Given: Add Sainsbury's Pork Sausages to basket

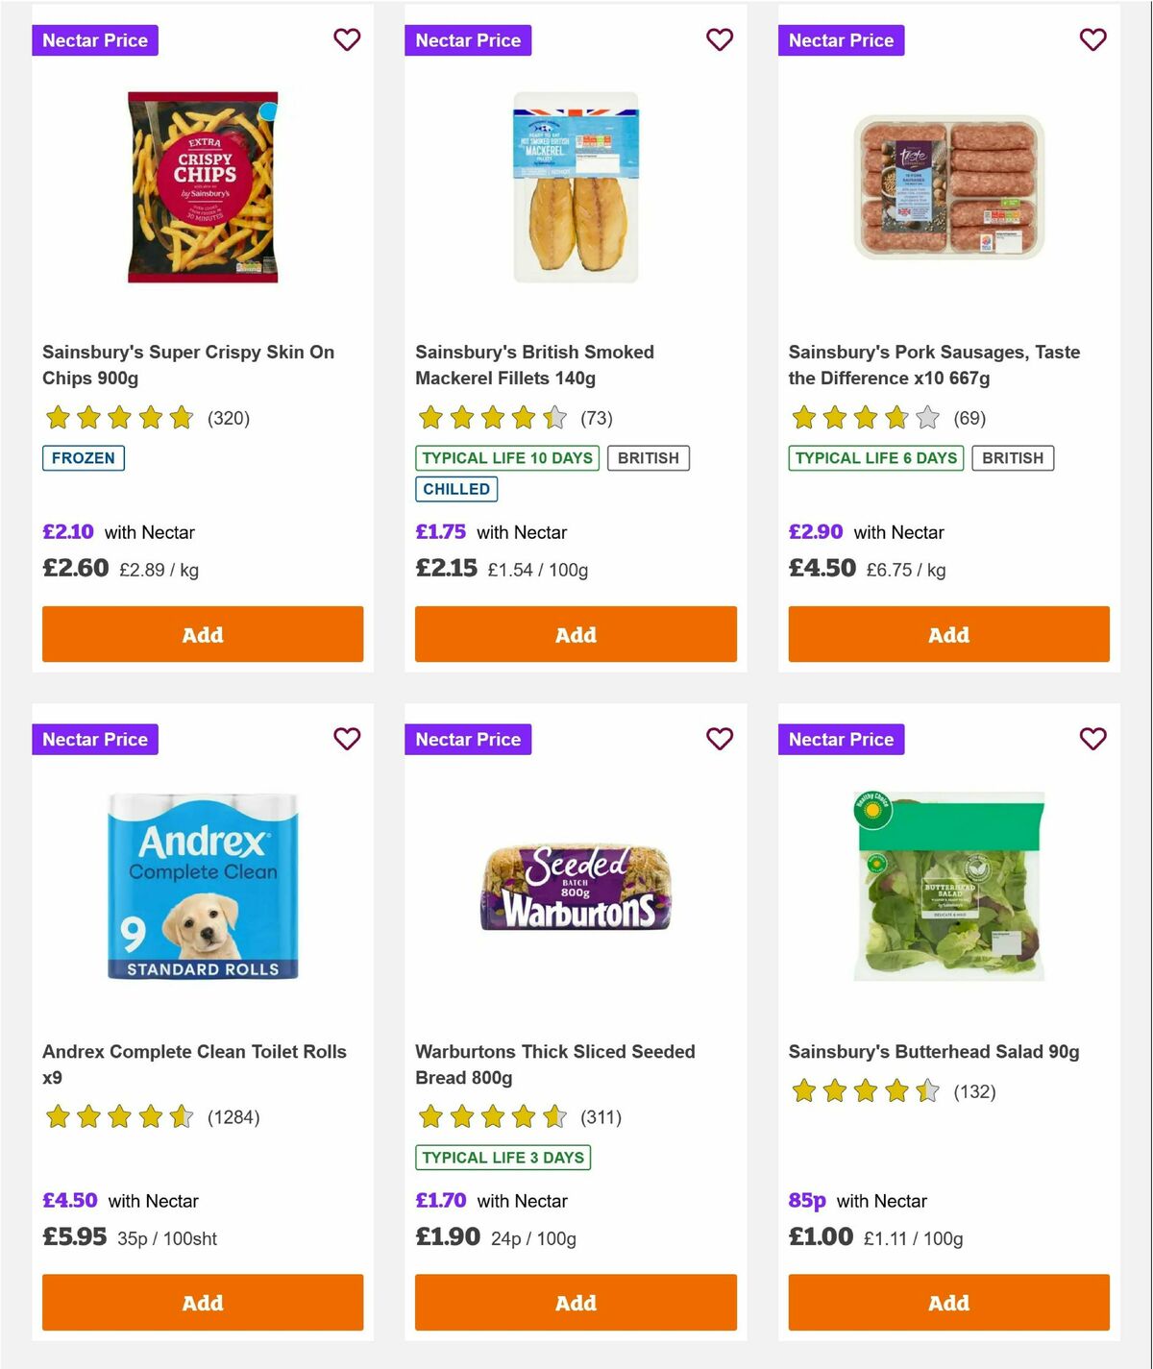Looking at the screenshot, I should (x=948, y=634).
